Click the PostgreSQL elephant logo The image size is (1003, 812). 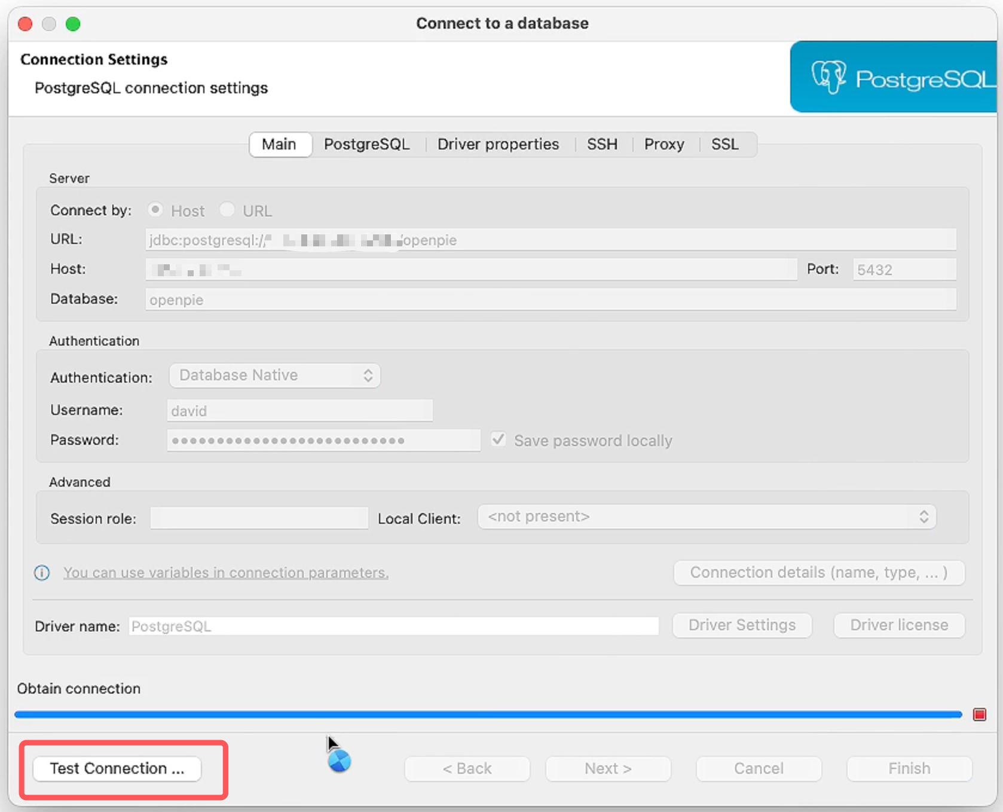pyautogui.click(x=828, y=77)
